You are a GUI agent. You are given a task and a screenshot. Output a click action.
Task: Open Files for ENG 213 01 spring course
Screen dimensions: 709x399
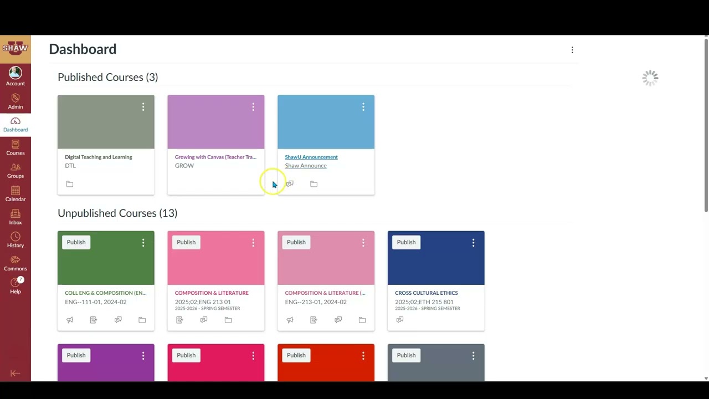pos(228,320)
